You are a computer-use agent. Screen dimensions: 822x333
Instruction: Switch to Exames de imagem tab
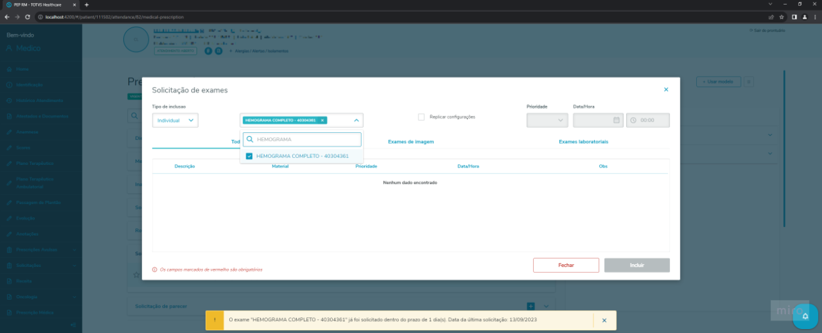pos(411,141)
